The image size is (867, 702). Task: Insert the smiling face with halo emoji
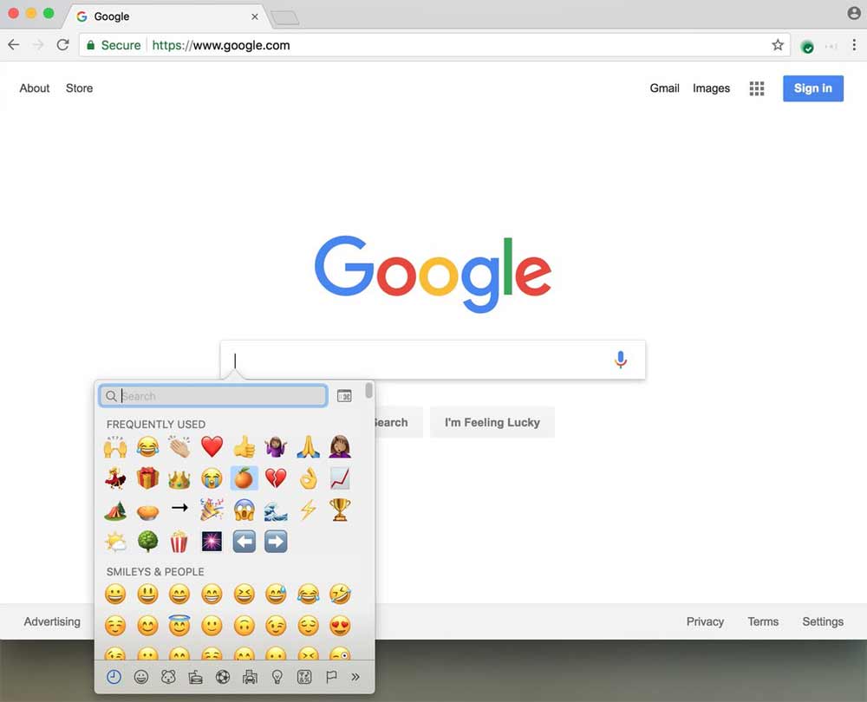179,626
